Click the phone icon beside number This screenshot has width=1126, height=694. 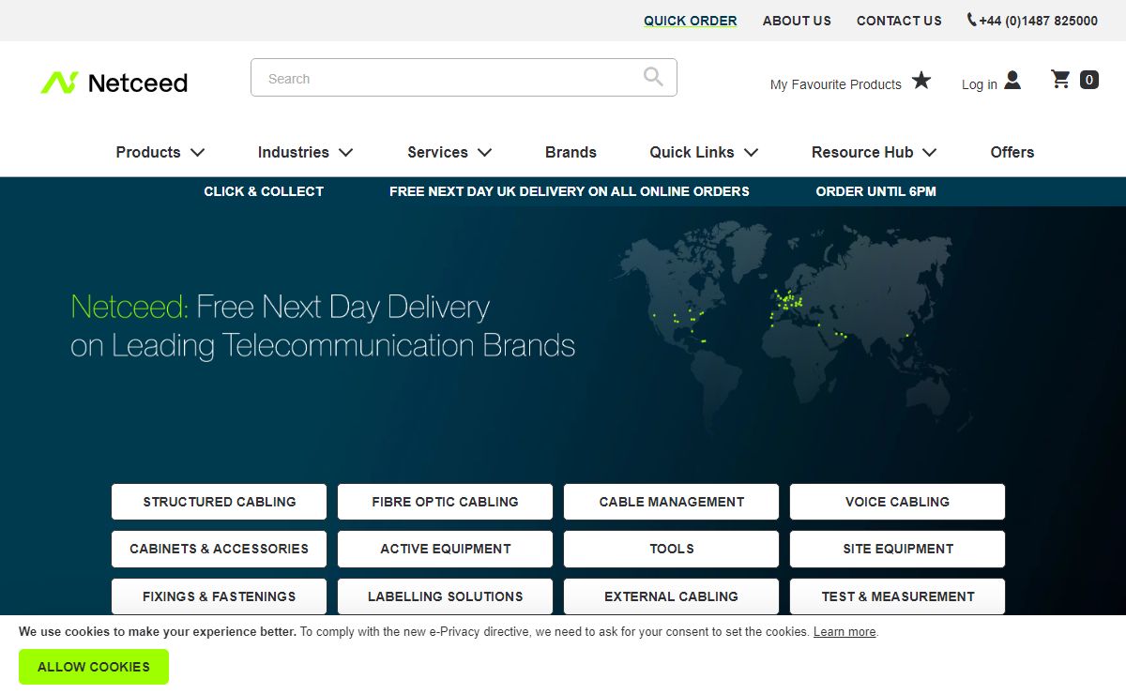972,20
